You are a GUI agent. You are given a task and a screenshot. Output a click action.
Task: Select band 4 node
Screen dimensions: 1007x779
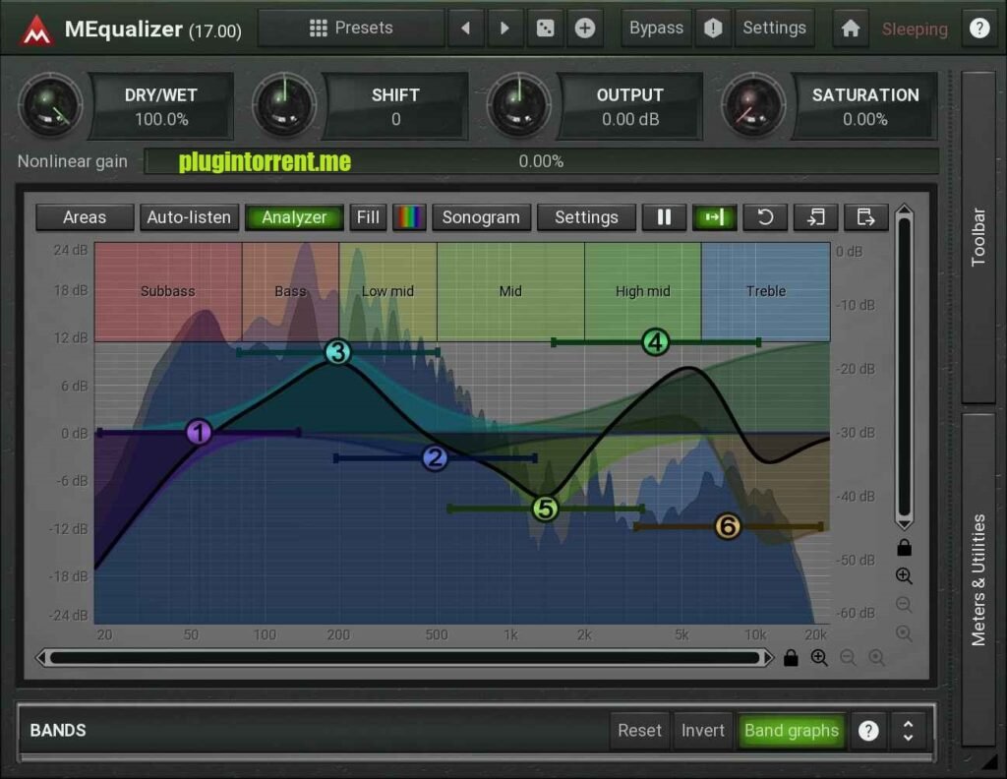(x=655, y=342)
